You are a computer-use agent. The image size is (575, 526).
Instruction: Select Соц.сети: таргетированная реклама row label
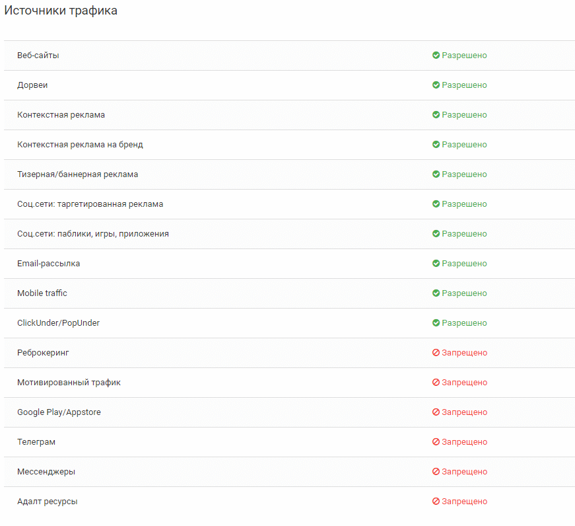point(90,204)
